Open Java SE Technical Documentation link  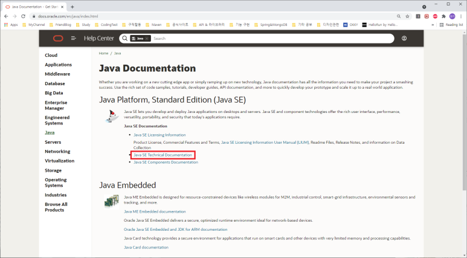(x=163, y=155)
